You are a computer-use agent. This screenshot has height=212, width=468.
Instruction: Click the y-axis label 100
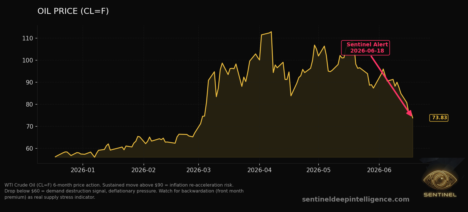(28, 60)
